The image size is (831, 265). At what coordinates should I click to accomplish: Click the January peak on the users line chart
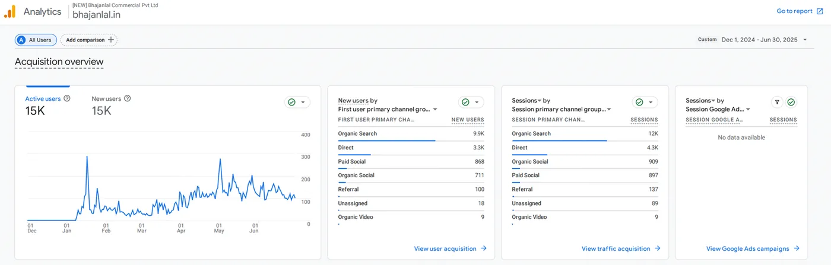87,157
